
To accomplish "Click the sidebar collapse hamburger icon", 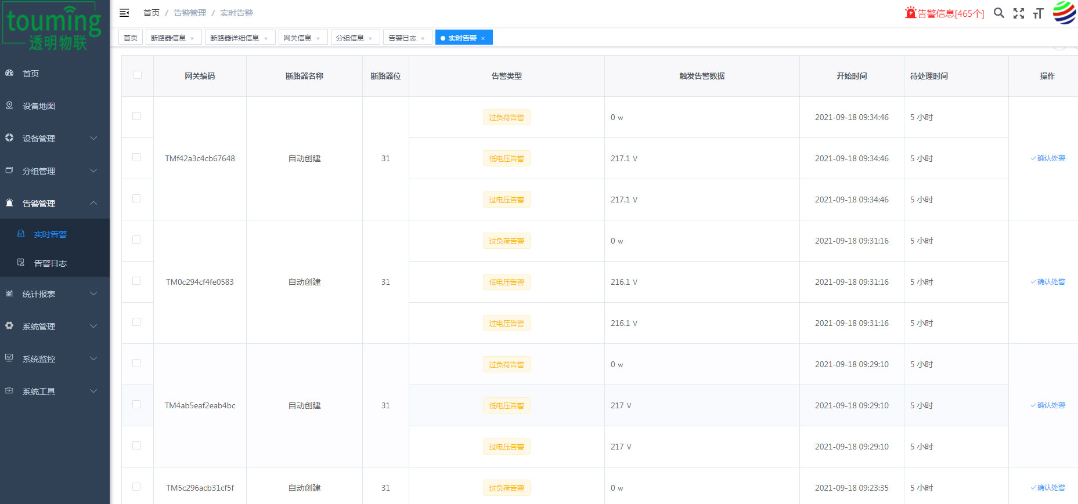I will [124, 13].
